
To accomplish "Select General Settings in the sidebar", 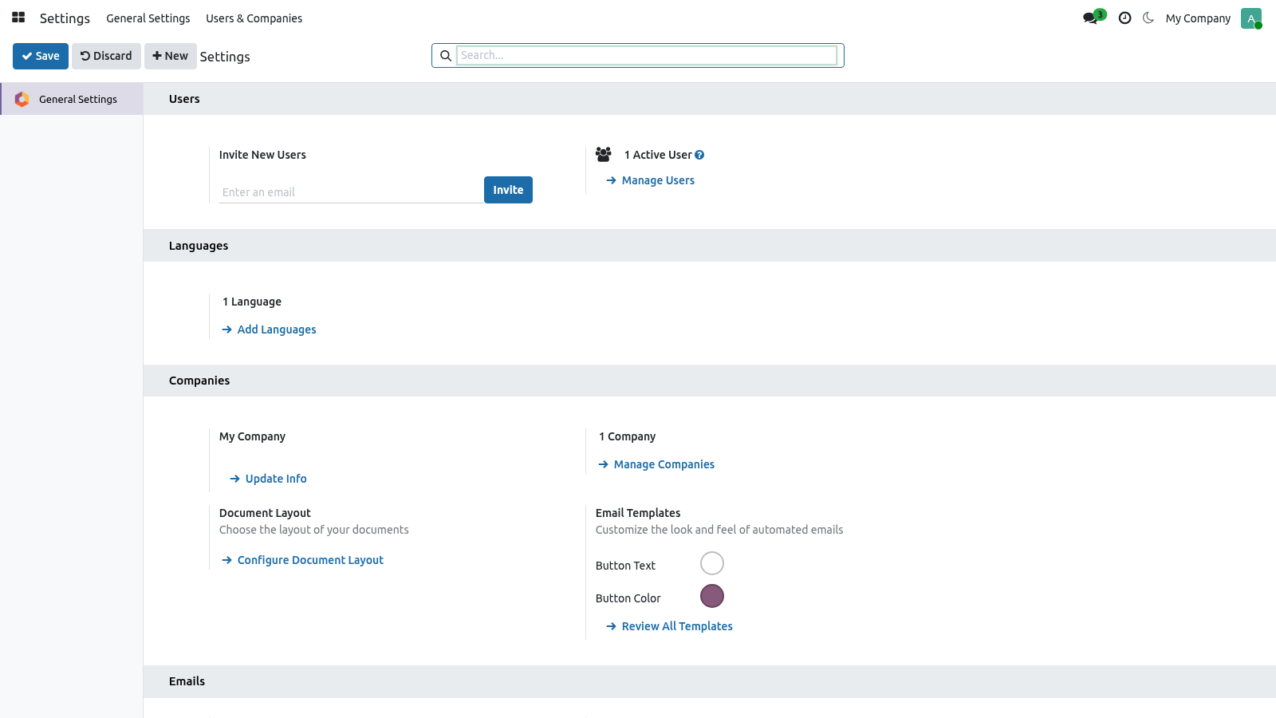I will click(x=72, y=99).
